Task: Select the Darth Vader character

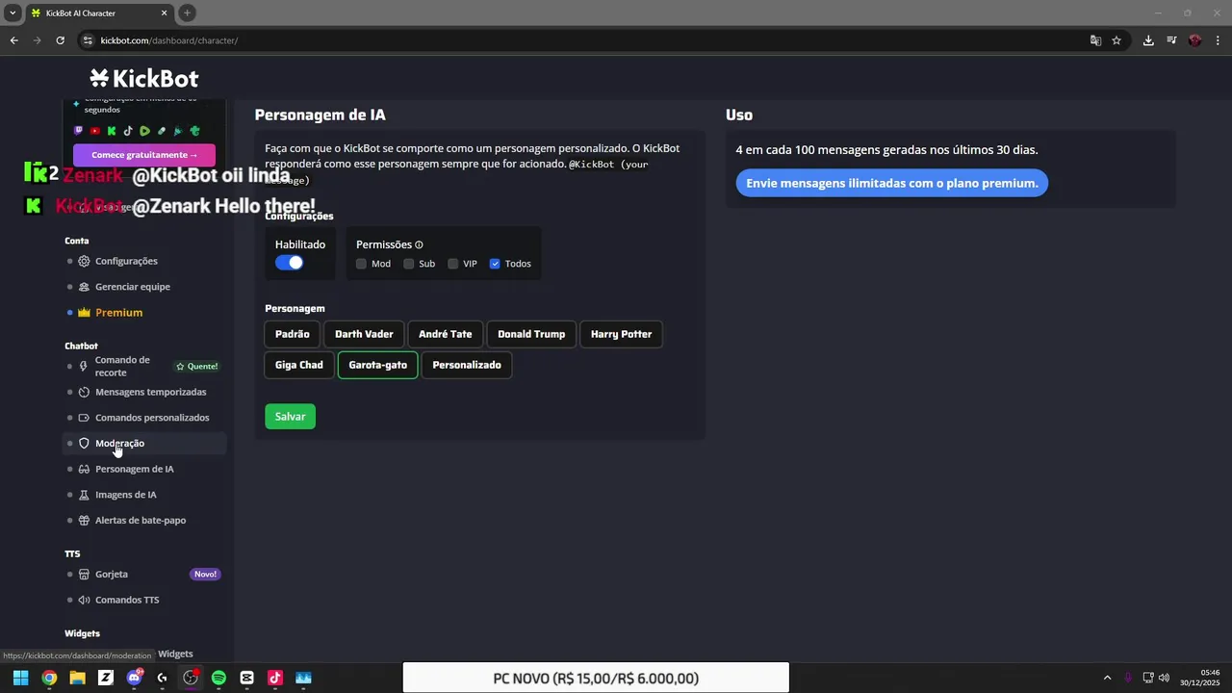Action: tap(364, 334)
